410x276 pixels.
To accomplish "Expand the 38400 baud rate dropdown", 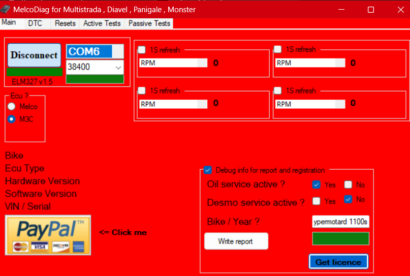I will point(95,67).
